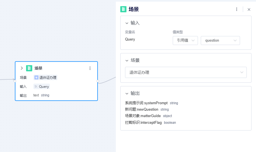256x152 pixels.
Task: Click the interceptFlag output entry
Action: point(151,123)
